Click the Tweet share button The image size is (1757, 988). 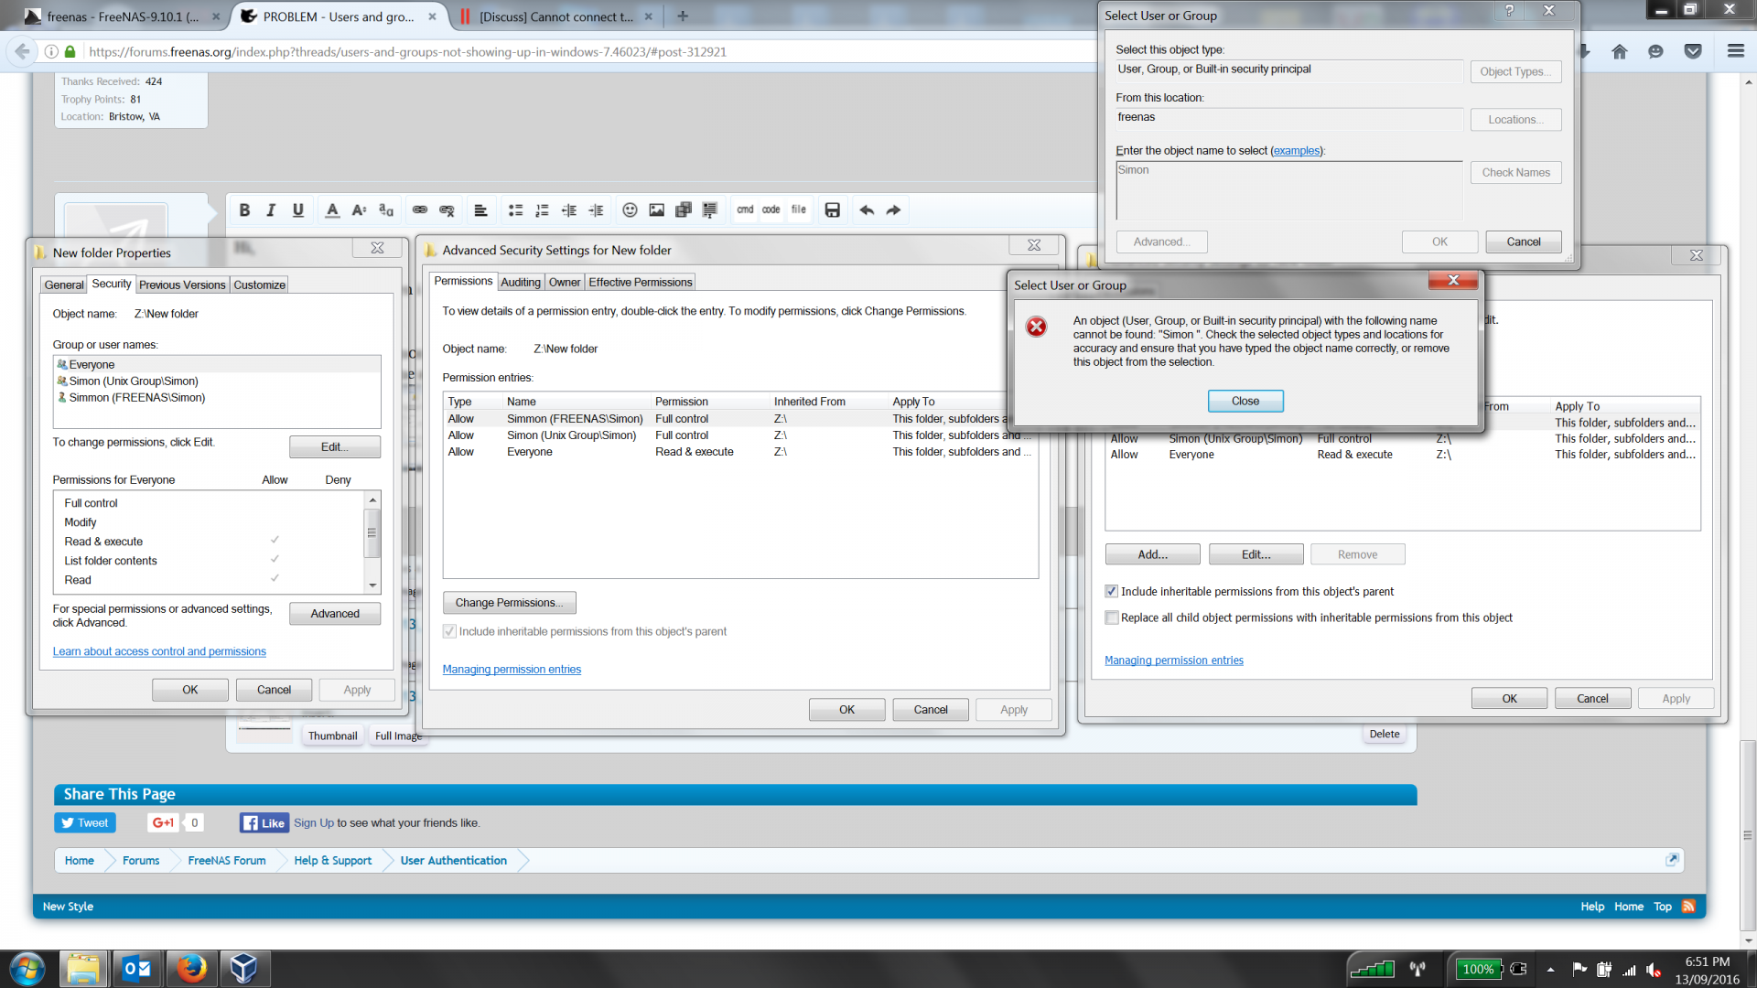(85, 822)
